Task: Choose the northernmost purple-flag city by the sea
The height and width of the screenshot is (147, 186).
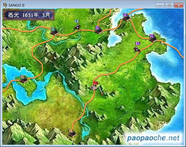Action: [x=126, y=17]
